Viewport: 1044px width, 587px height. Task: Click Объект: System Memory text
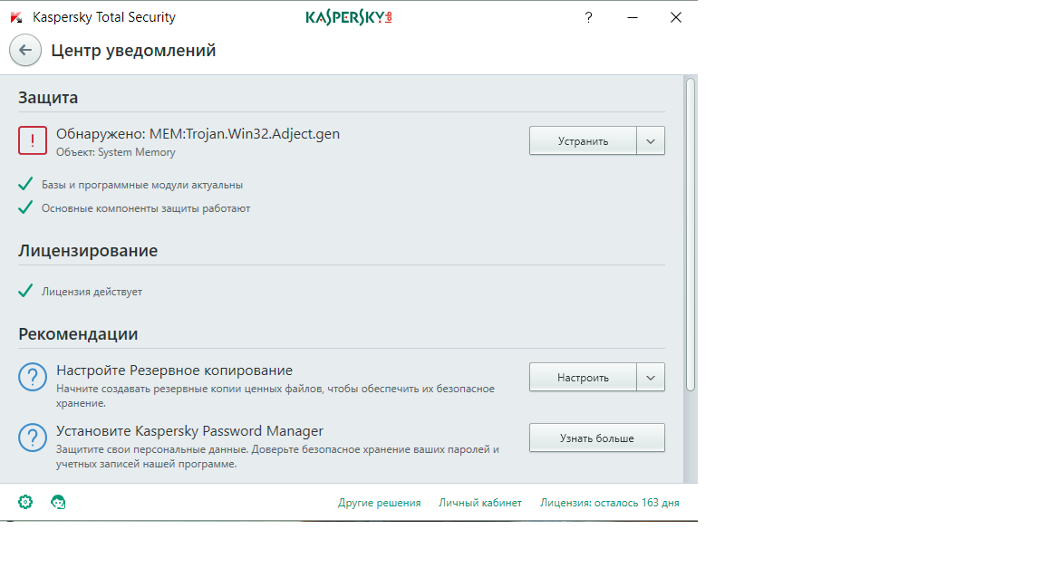pos(116,152)
